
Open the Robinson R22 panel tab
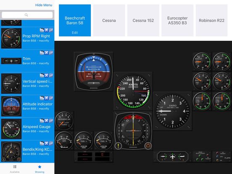pos(211,21)
